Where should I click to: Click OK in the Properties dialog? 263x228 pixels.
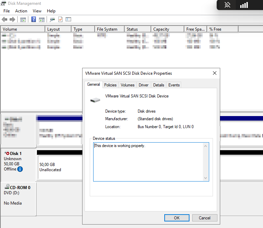(x=177, y=218)
